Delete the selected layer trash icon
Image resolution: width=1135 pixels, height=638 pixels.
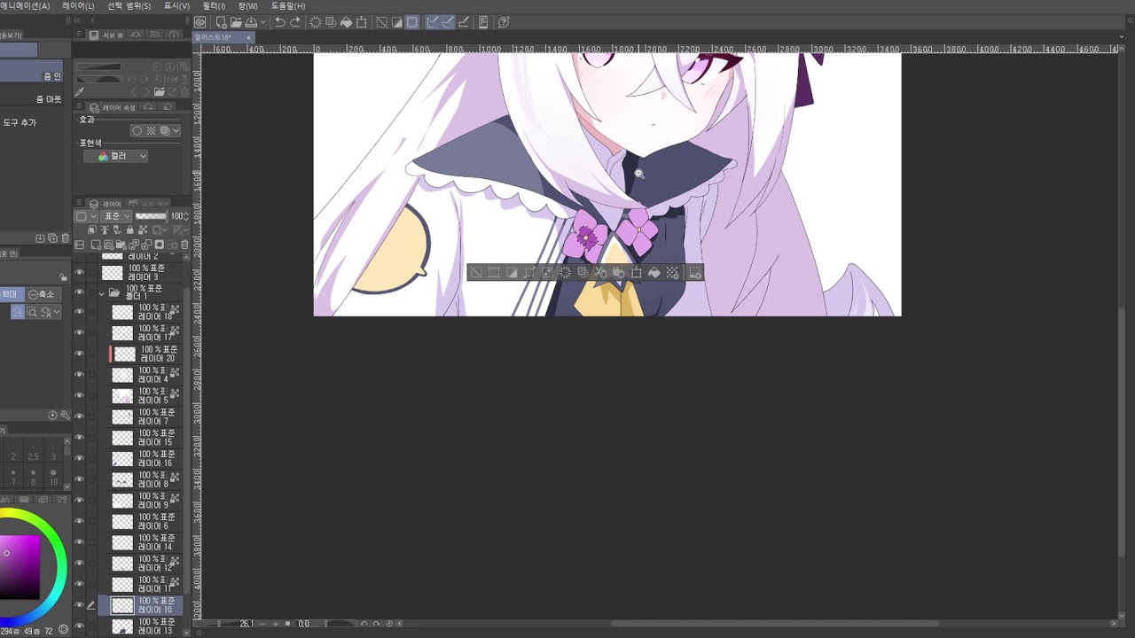184,245
